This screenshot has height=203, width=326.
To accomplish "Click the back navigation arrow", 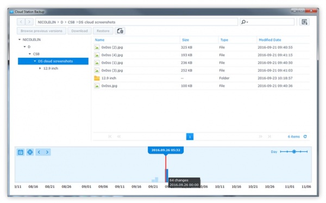I will coord(21,22).
